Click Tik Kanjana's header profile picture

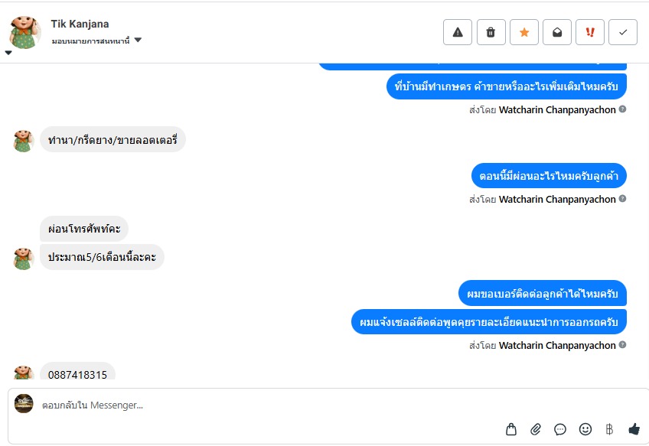(x=24, y=32)
